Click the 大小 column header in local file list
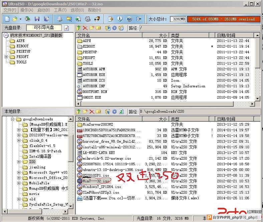The image size is (263, 222). 156,119
